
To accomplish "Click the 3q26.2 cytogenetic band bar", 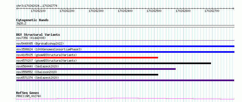I will (125, 26).
